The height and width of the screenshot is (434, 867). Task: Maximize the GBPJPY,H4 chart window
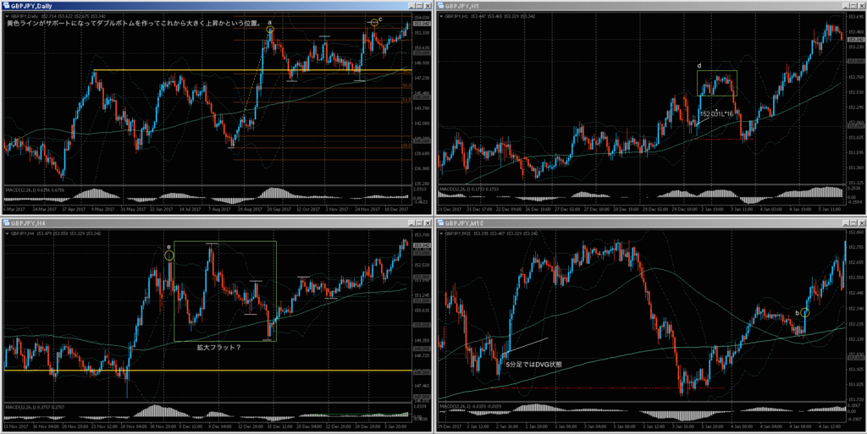(x=420, y=222)
